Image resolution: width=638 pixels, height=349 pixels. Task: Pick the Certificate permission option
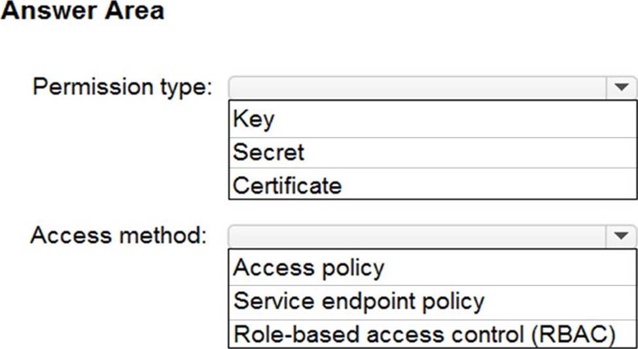point(432,185)
